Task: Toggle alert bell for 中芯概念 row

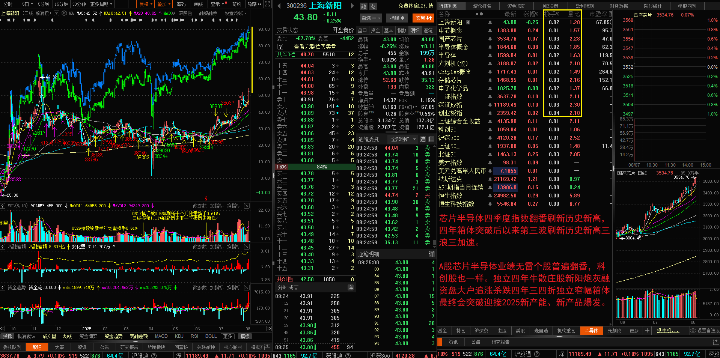Action: click(490, 30)
